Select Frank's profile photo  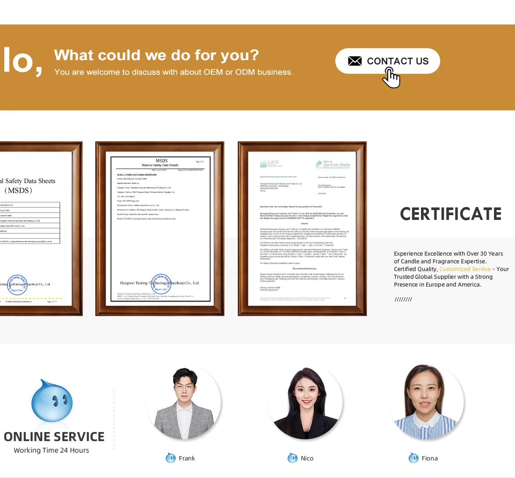(x=184, y=403)
